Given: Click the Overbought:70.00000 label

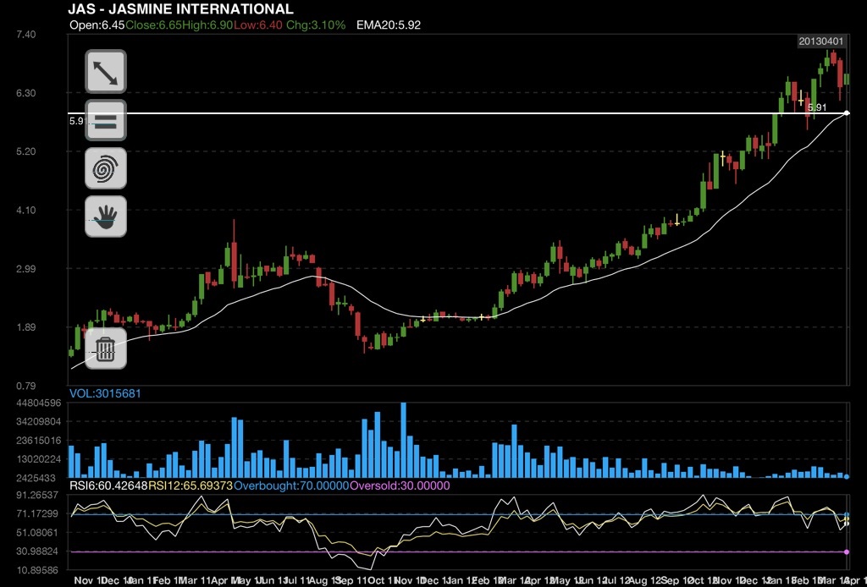Looking at the screenshot, I should 292,486.
